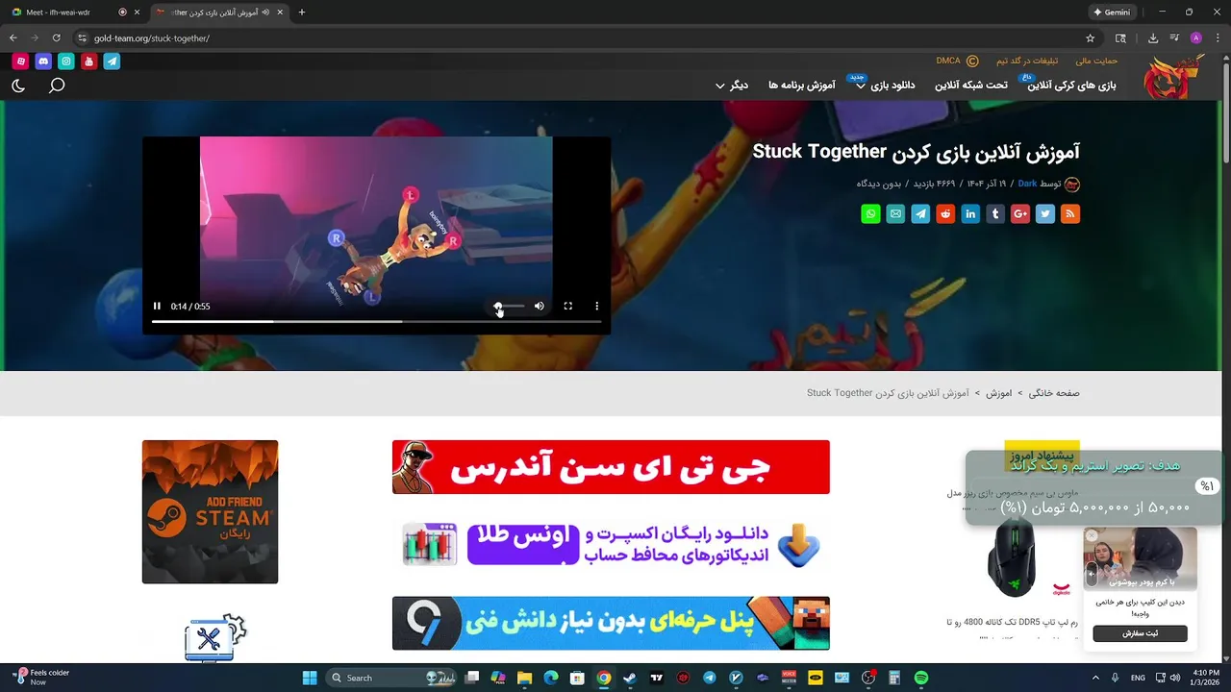Click the Gemini button
Viewport: 1231px width, 692px height.
pos(1112,12)
